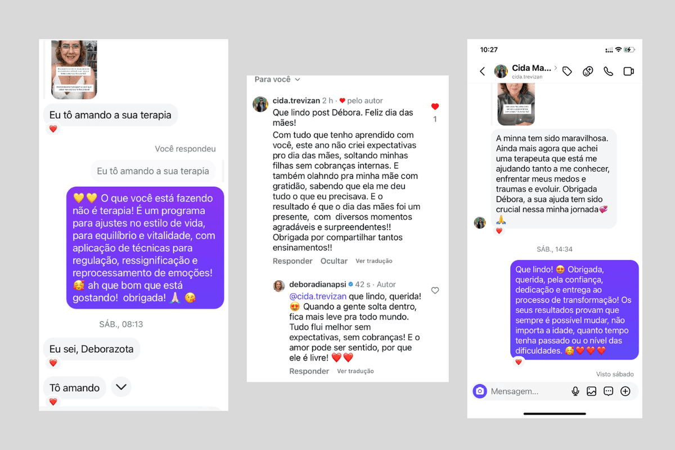Tap the scroll-down chevron beside 'Tô amando'
The image size is (675, 450).
coord(121,387)
